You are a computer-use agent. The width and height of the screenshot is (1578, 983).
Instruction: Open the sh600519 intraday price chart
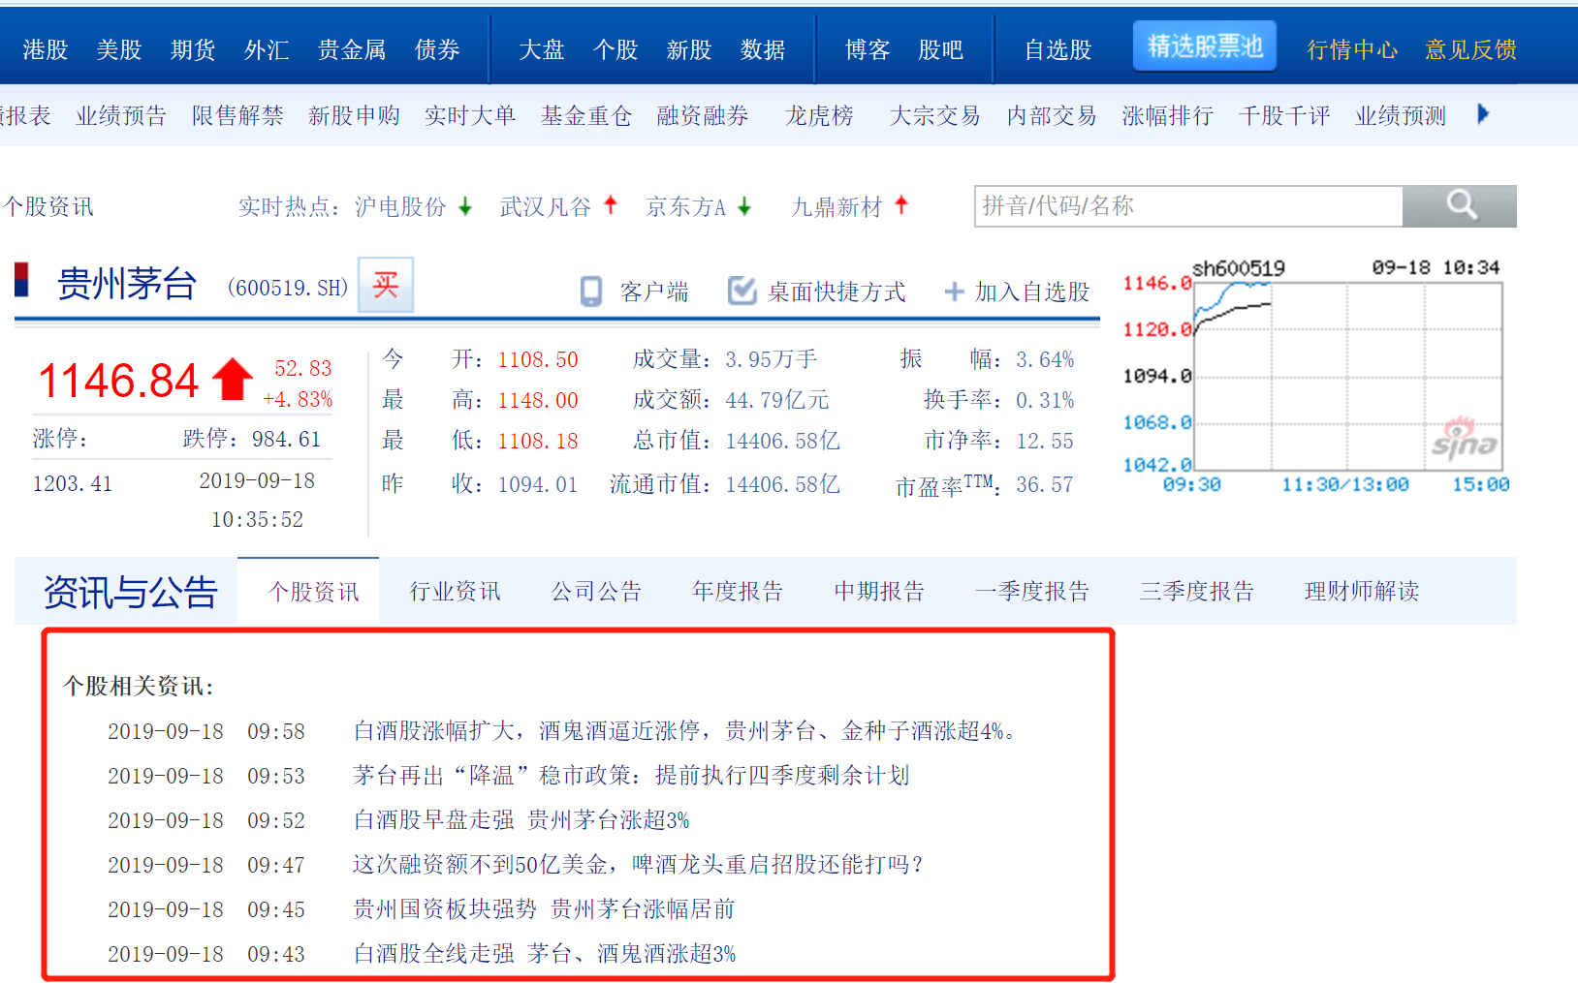click(1316, 376)
